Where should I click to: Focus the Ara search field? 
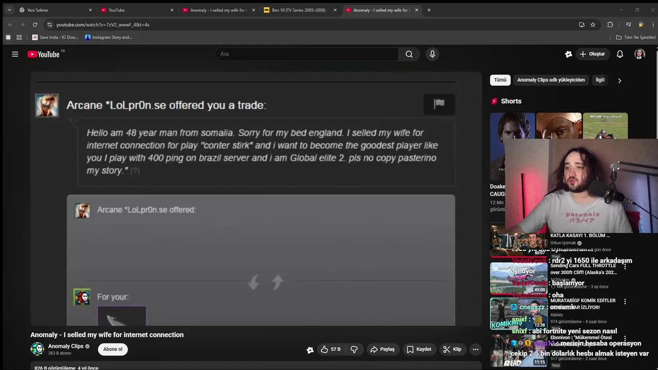pos(307,54)
